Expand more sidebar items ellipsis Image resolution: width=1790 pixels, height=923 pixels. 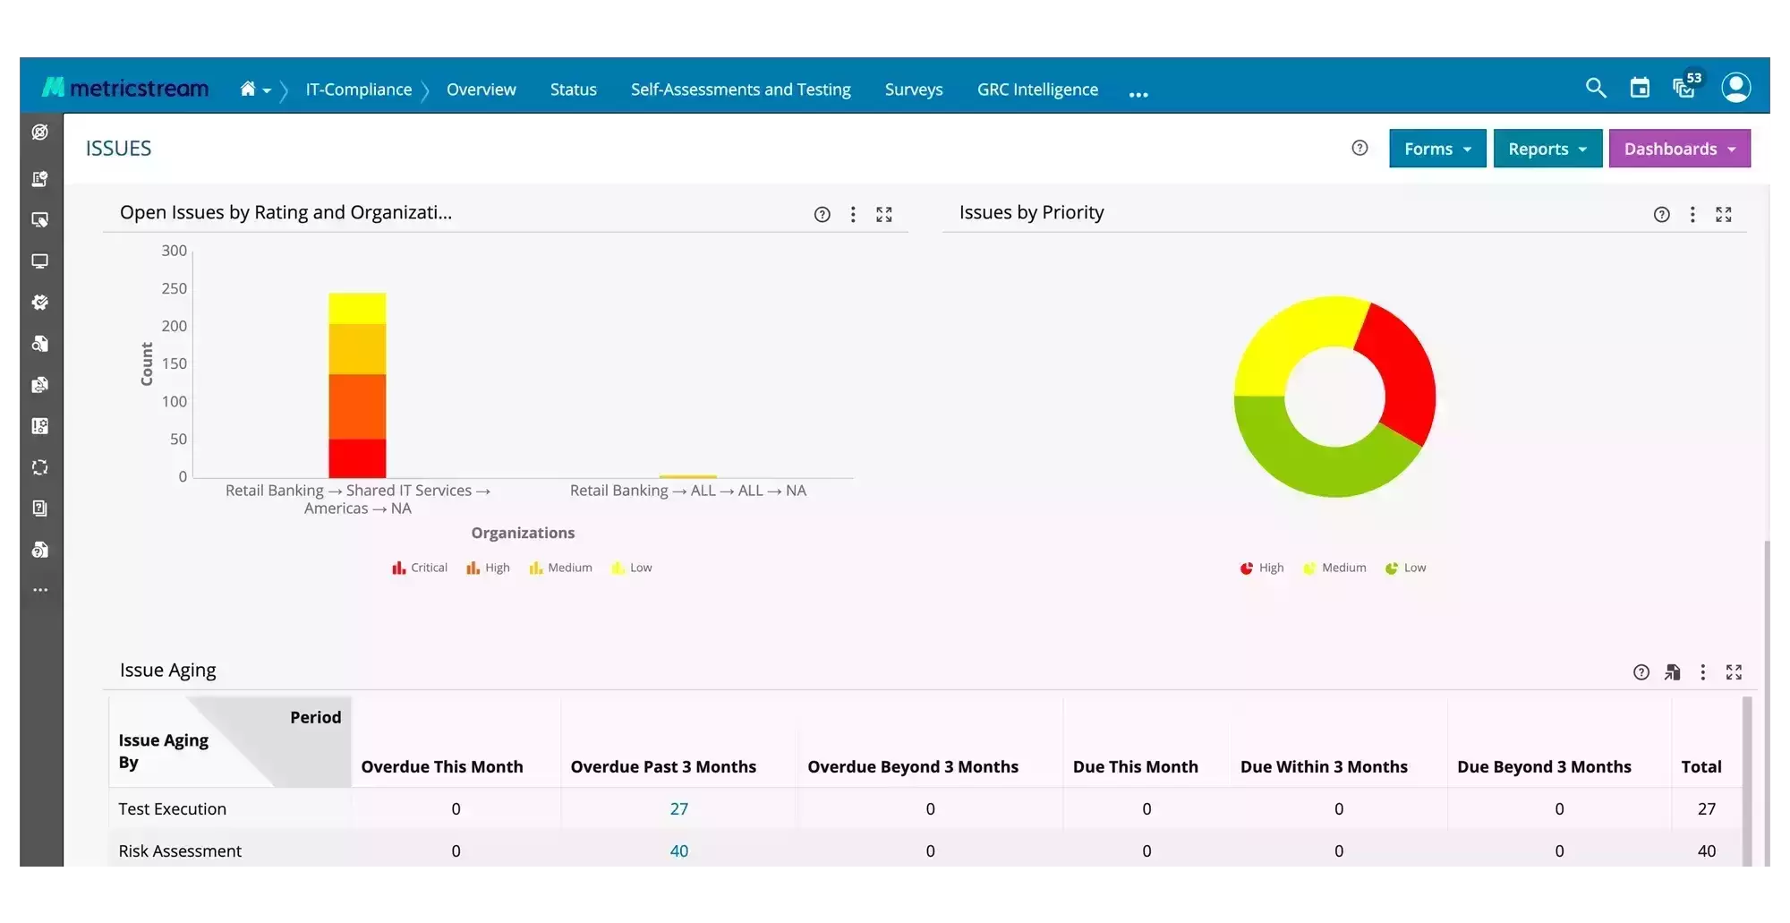pyautogui.click(x=40, y=590)
